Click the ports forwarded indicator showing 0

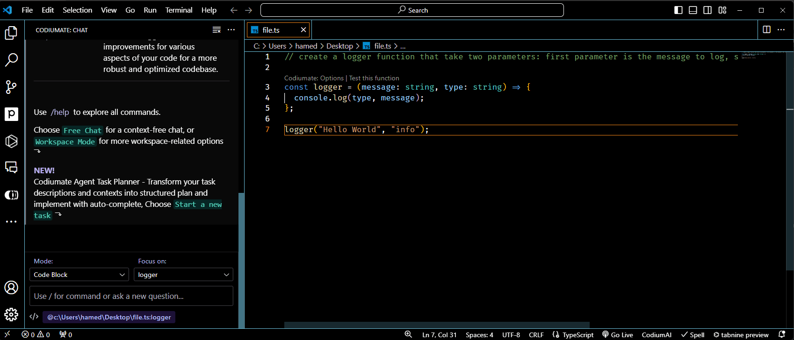pyautogui.click(x=65, y=334)
